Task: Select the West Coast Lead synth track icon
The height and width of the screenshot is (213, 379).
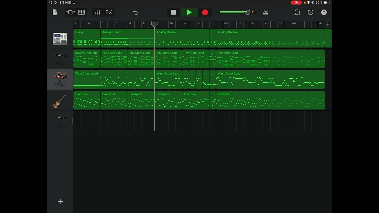Action: click(60, 80)
